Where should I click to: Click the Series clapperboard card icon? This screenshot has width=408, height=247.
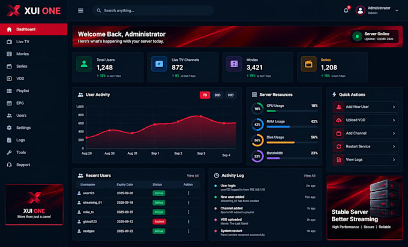point(308,64)
